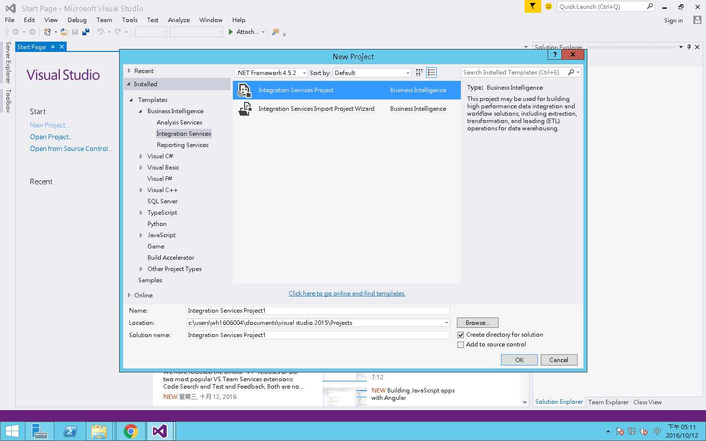Click the Navigate Backward toolbar icon
The image size is (706, 441).
point(16,32)
